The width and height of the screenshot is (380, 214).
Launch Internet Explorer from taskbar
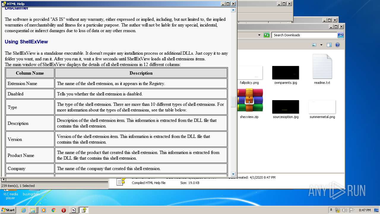pyautogui.click(x=23, y=210)
